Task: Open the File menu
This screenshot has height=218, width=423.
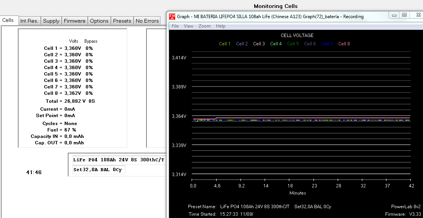Action: (175, 26)
